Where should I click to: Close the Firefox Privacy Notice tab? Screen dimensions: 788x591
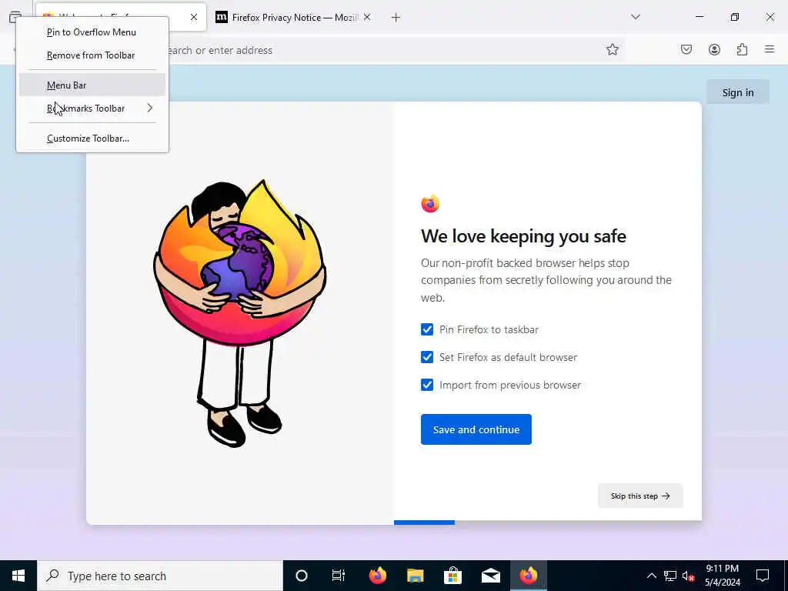367,17
